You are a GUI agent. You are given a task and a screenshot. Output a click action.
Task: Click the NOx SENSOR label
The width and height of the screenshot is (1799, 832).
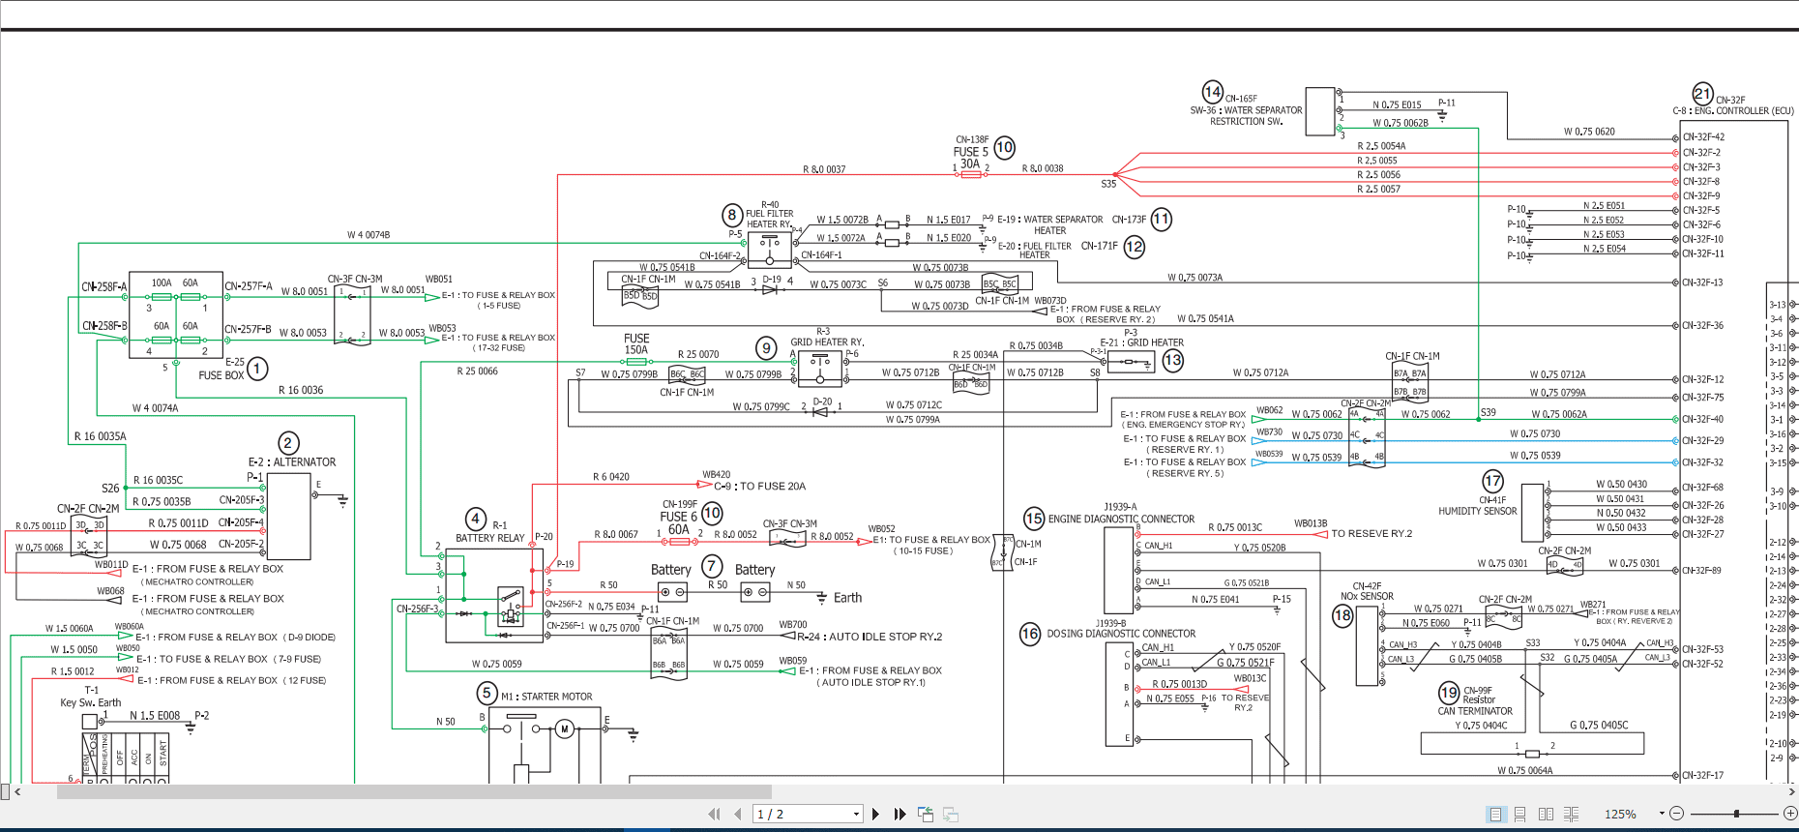point(1367,596)
